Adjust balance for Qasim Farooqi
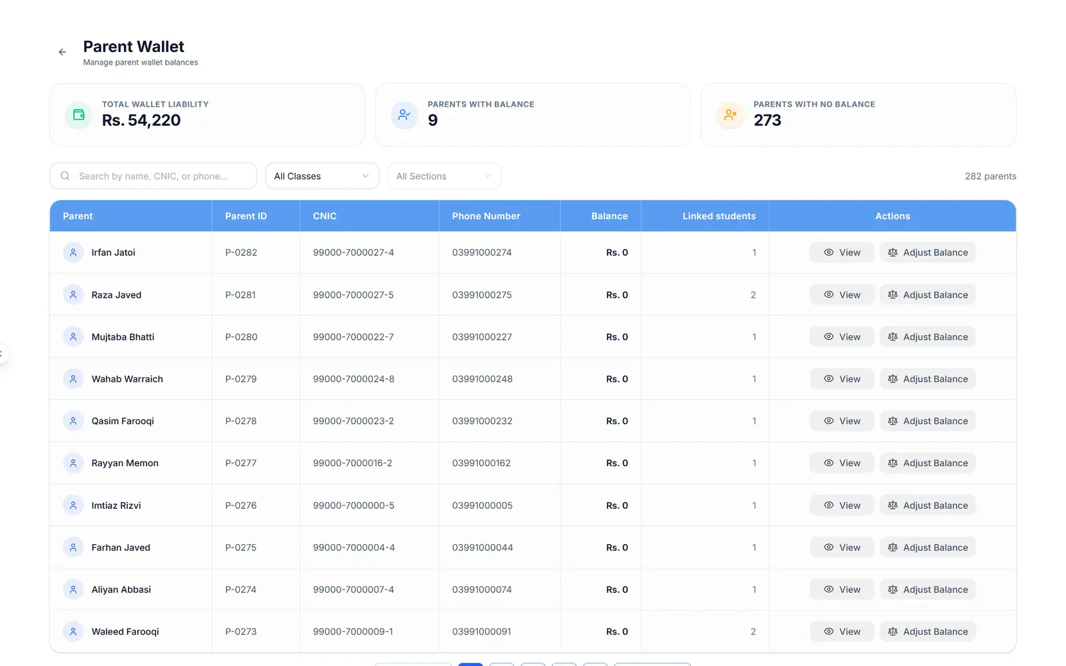Viewport: 1066px width, 666px height. (x=928, y=421)
